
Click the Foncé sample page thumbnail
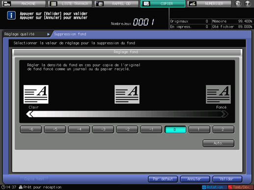pyautogui.click(x=218, y=94)
